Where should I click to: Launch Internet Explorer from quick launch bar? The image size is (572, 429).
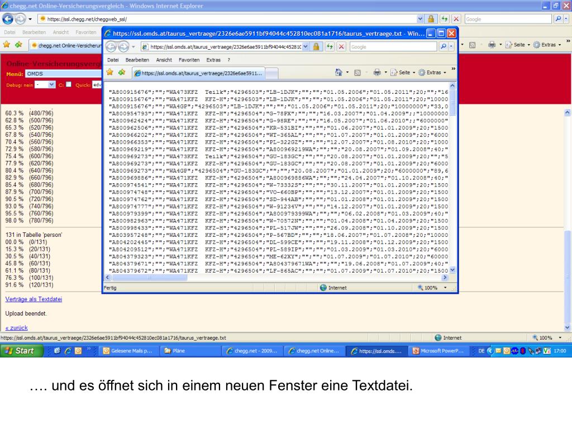(68, 351)
